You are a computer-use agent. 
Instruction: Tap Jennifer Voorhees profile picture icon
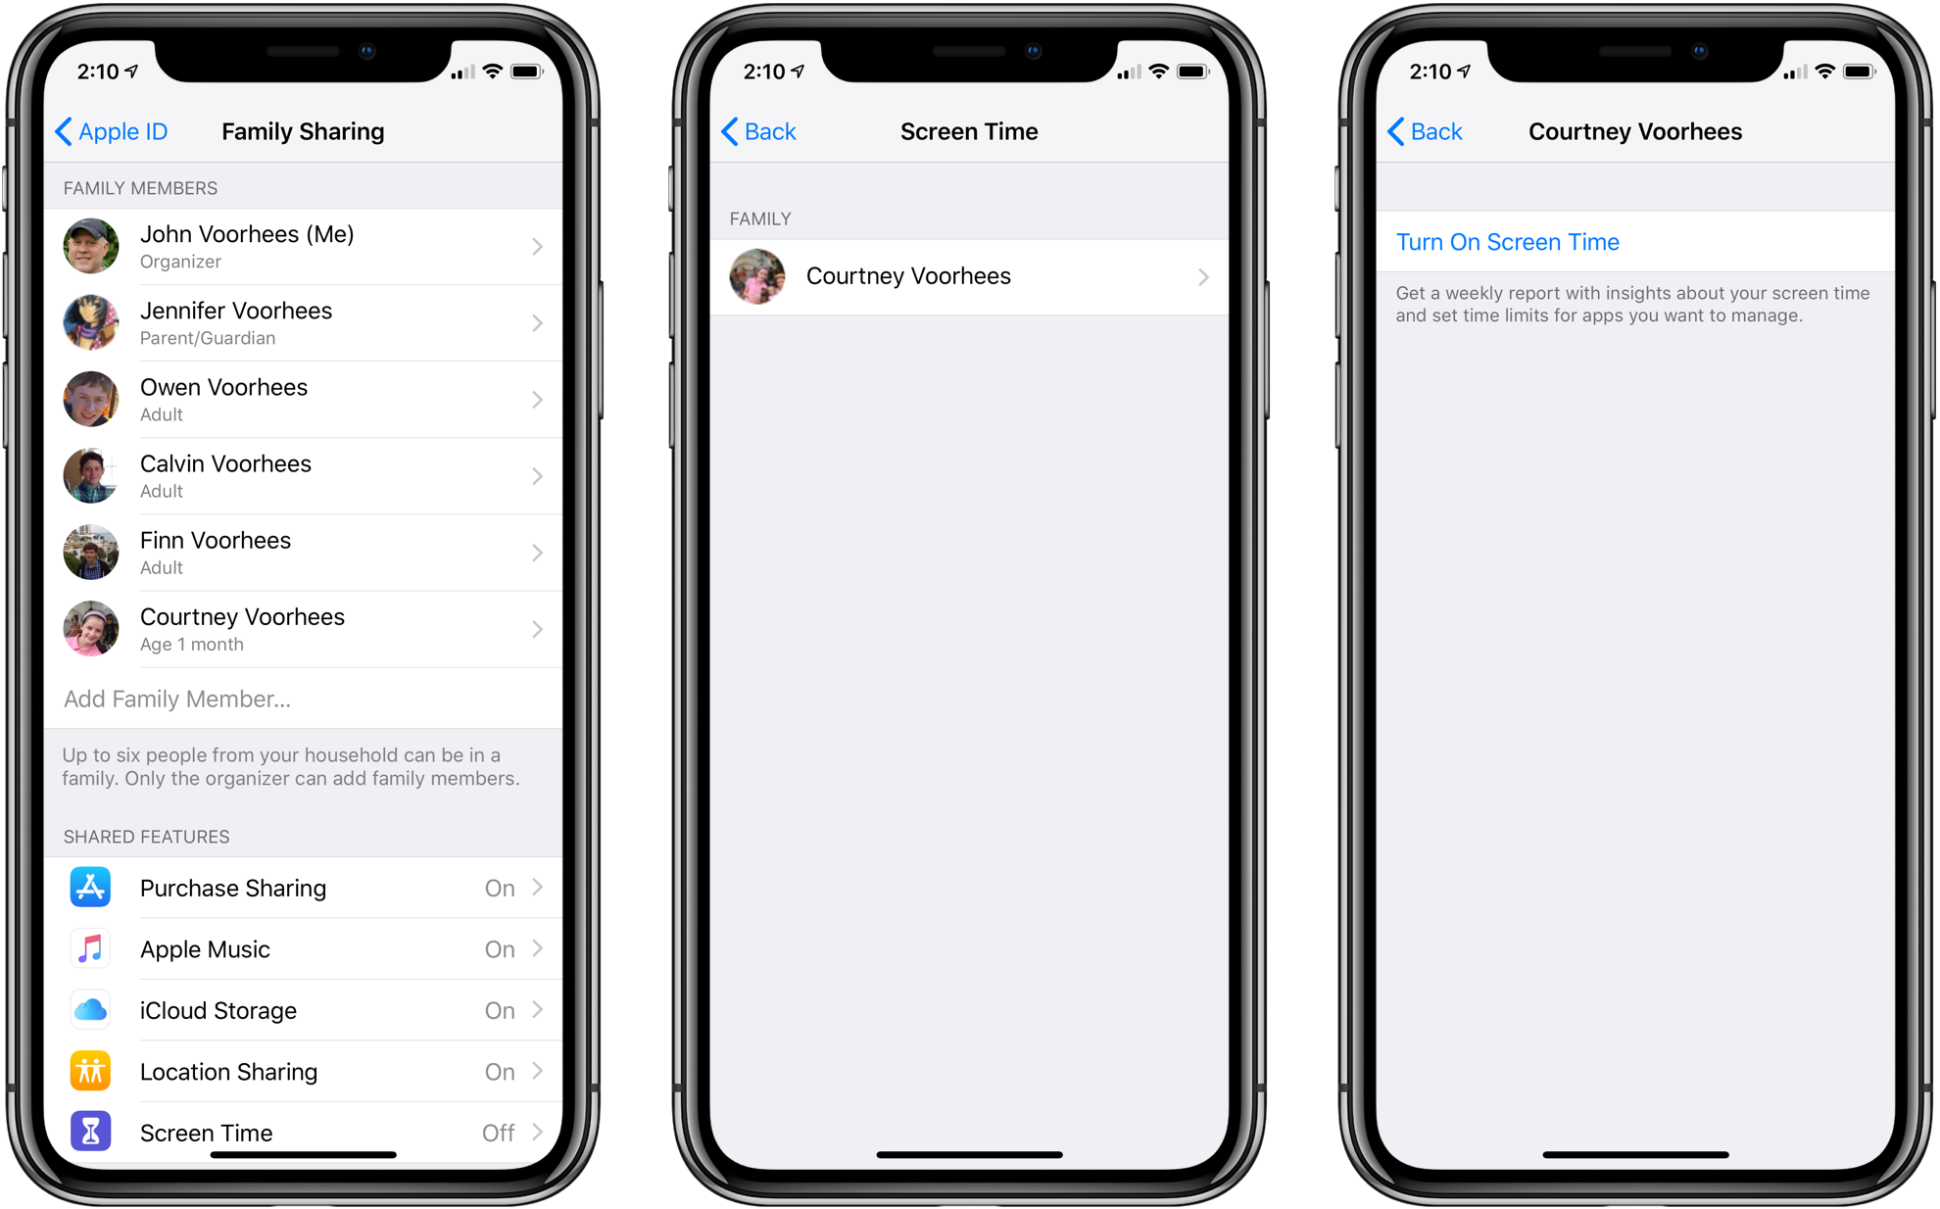tap(92, 321)
